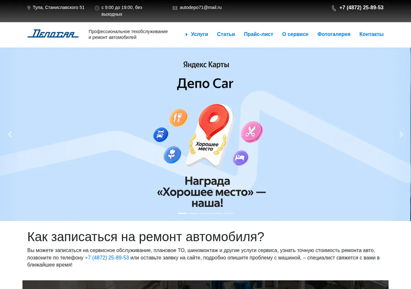Click the clock icon beside working hours
Image resolution: width=411 pixels, height=289 pixels.
[97, 8]
